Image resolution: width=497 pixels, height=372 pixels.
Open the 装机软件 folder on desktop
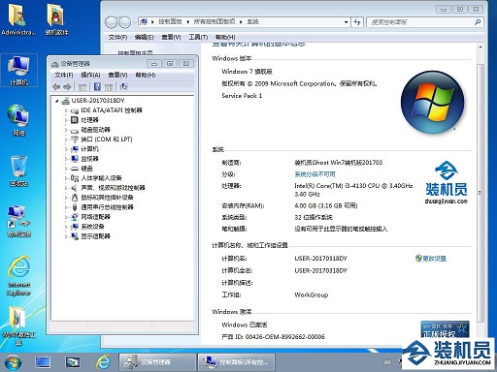tap(56, 18)
